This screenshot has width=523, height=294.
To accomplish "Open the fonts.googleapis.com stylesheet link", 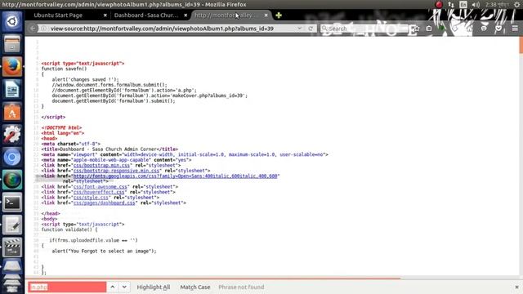I will [175, 176].
